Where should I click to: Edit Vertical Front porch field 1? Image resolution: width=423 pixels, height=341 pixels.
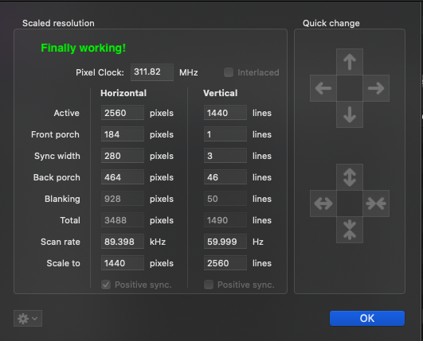pos(225,134)
